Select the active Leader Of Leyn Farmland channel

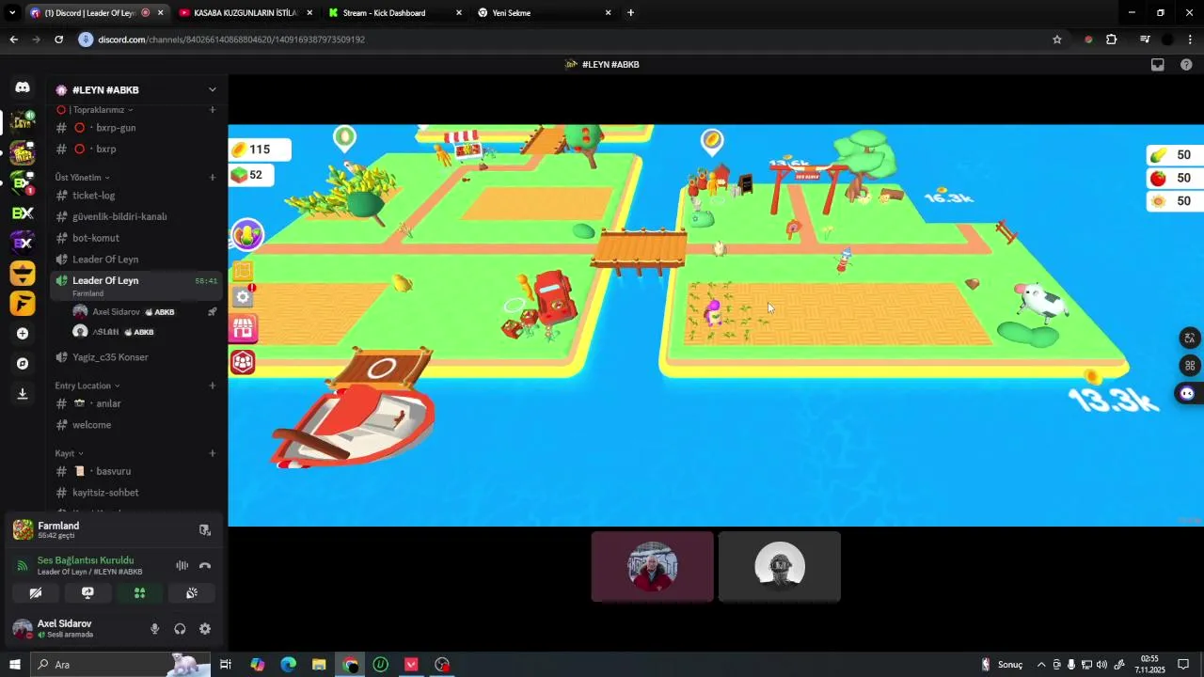(x=136, y=286)
